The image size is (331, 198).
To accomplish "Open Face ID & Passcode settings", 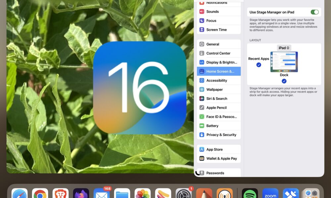I will tap(219, 116).
